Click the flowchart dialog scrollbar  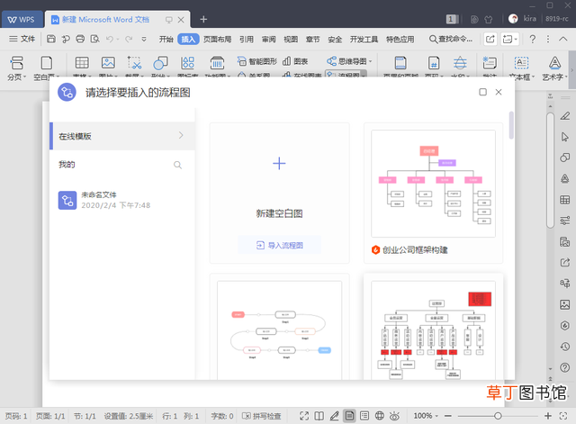(511, 125)
